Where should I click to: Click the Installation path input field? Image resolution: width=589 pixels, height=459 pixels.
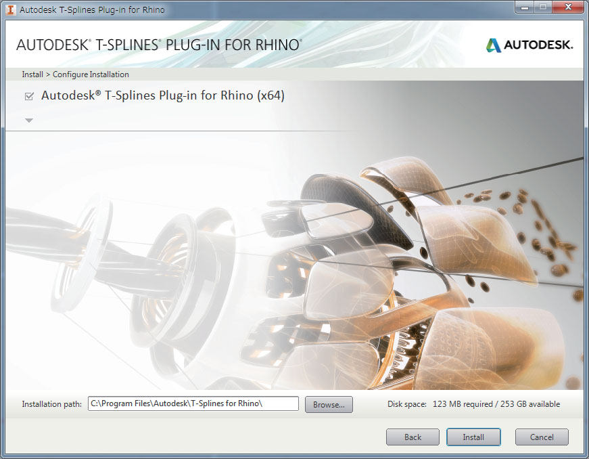click(193, 403)
